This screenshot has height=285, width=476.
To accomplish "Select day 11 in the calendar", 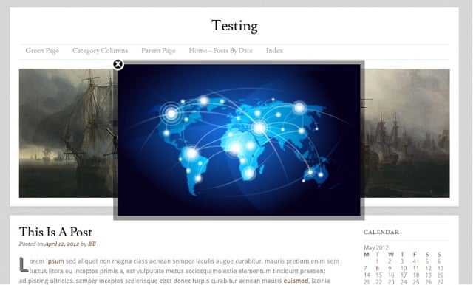I will 415,268.
